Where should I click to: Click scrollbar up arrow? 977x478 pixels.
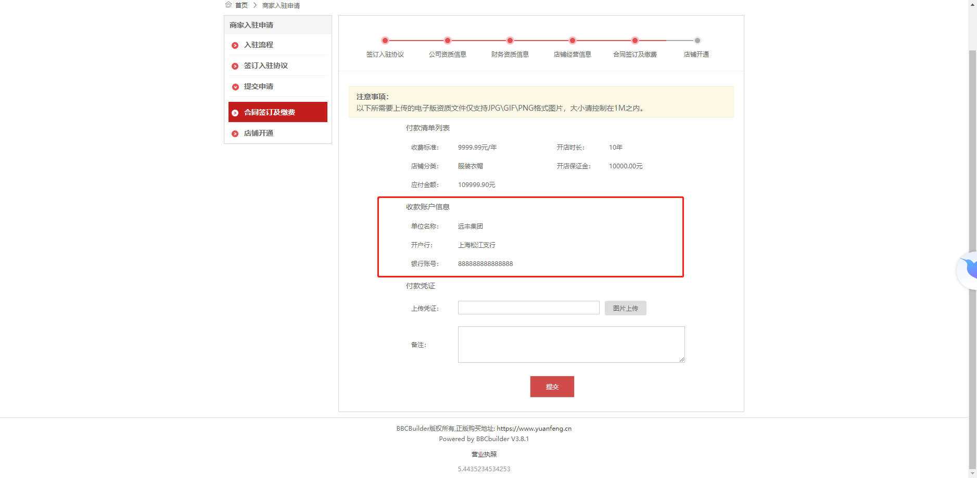(x=972, y=4)
